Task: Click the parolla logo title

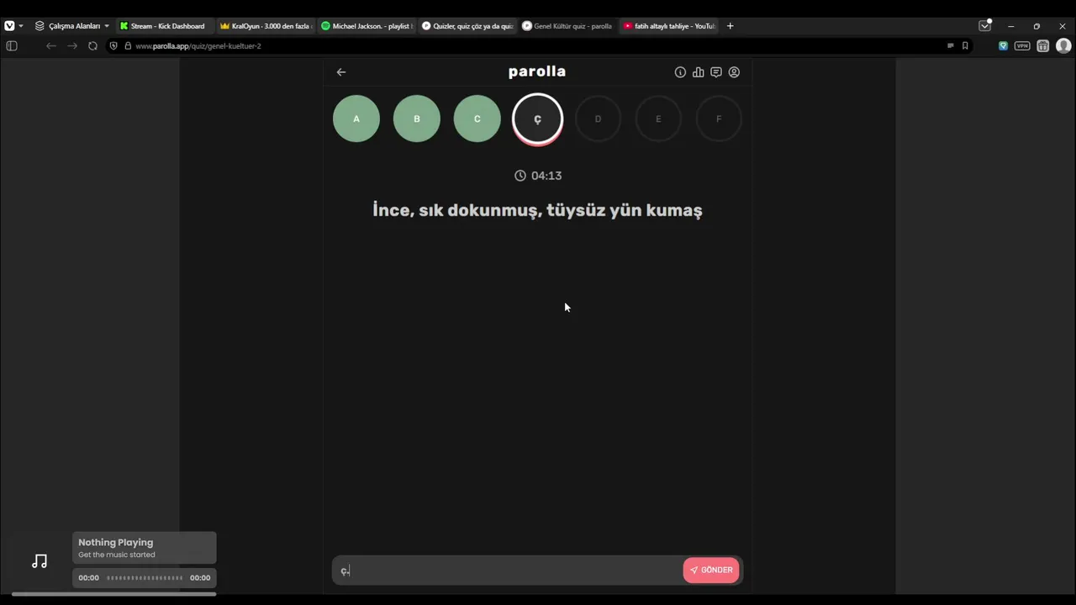Action: [x=537, y=71]
